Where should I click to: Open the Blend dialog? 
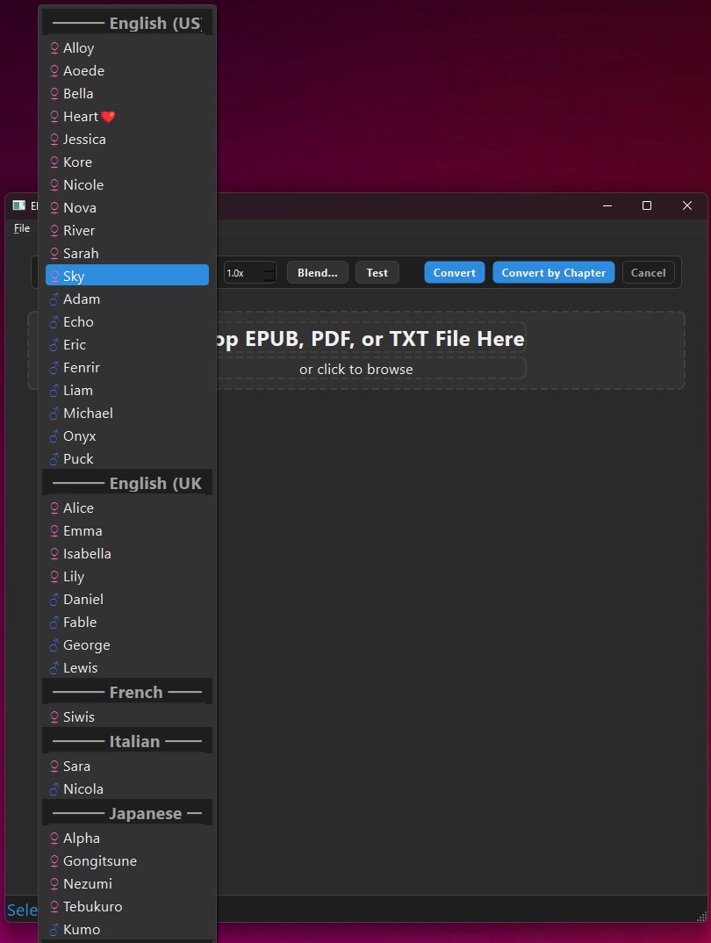[317, 272]
